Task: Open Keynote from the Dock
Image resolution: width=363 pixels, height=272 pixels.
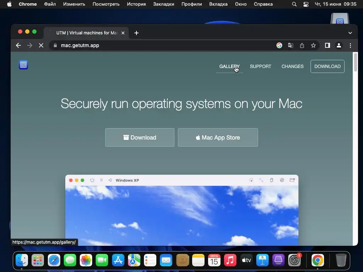Action: click(262, 260)
